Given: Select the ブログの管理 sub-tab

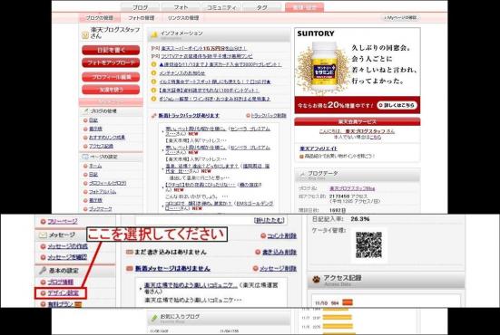Looking at the screenshot, I should (100, 18).
